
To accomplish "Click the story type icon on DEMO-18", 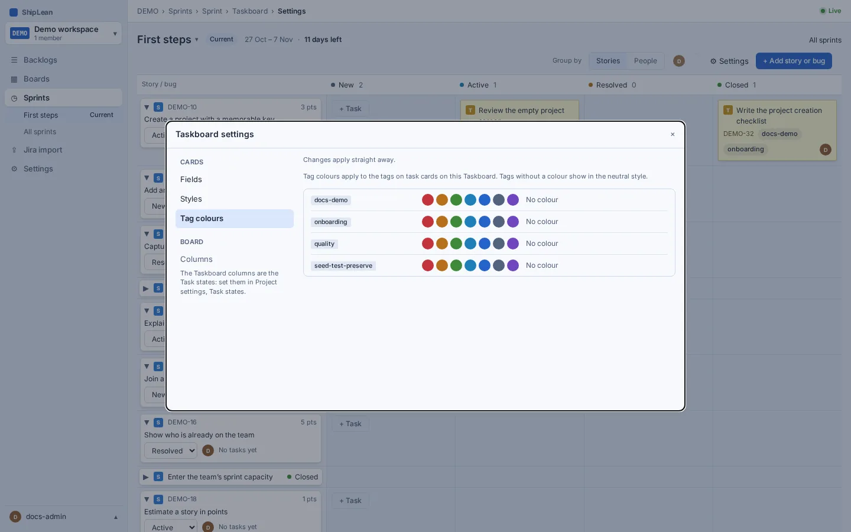I will (x=158, y=499).
